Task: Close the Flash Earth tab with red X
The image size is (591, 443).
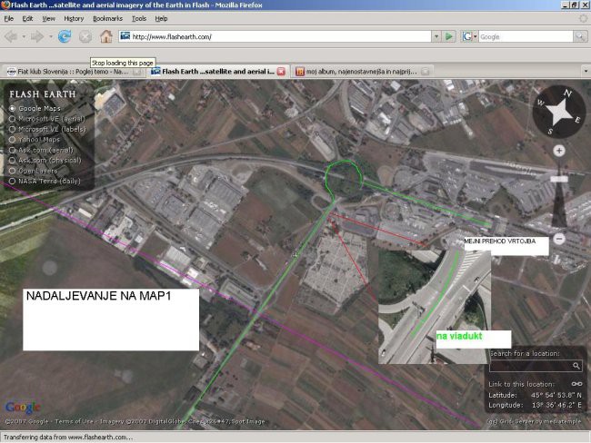Action: (x=281, y=71)
